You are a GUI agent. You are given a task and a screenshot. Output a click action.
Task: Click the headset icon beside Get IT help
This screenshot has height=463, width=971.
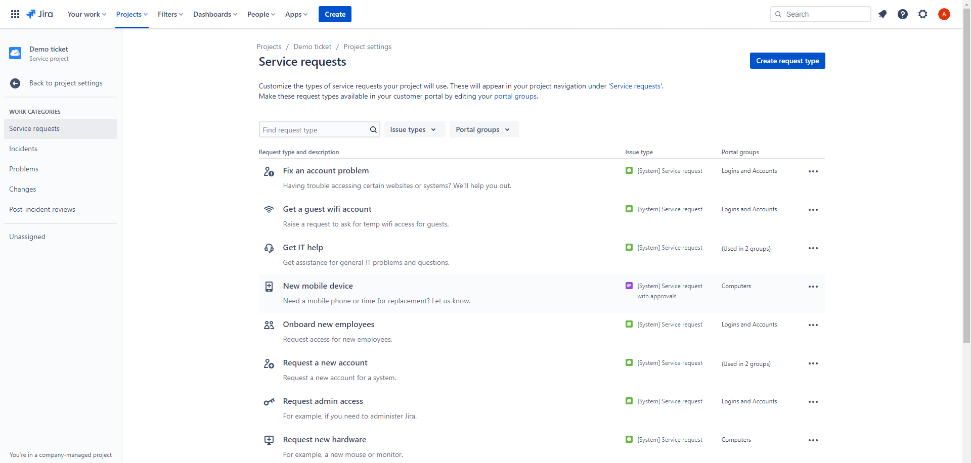(269, 248)
